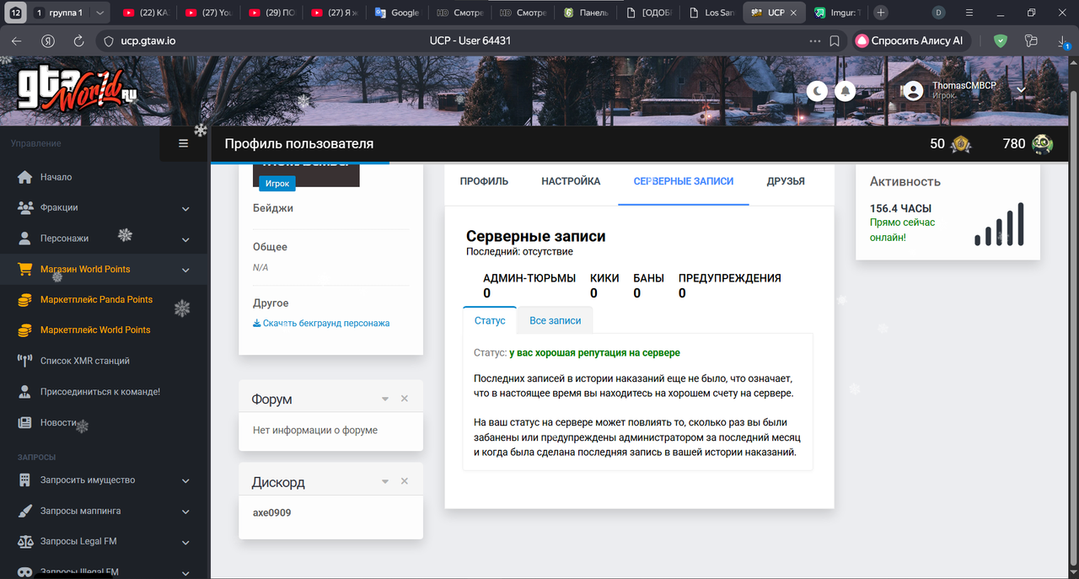The height and width of the screenshot is (579, 1079).
Task: Expand Запросить имущество chevron
Action: tap(185, 480)
